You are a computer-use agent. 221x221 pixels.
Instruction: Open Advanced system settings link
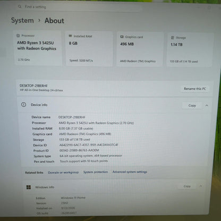pyautogui.click(x=130, y=172)
